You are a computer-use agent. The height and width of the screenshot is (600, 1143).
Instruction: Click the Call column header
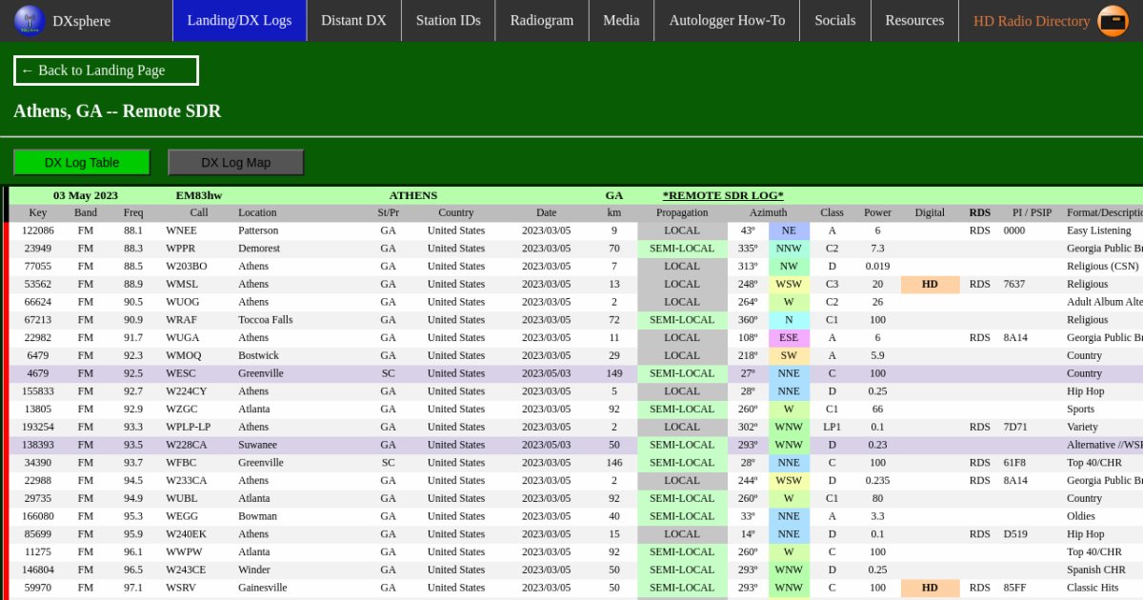click(198, 212)
